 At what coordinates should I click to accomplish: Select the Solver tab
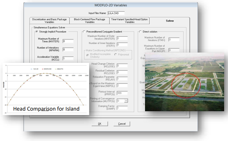(170, 21)
